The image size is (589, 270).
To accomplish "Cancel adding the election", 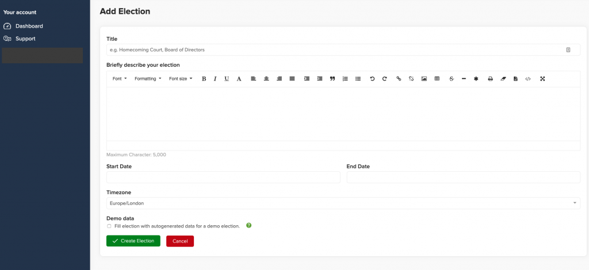I will tap(180, 241).
